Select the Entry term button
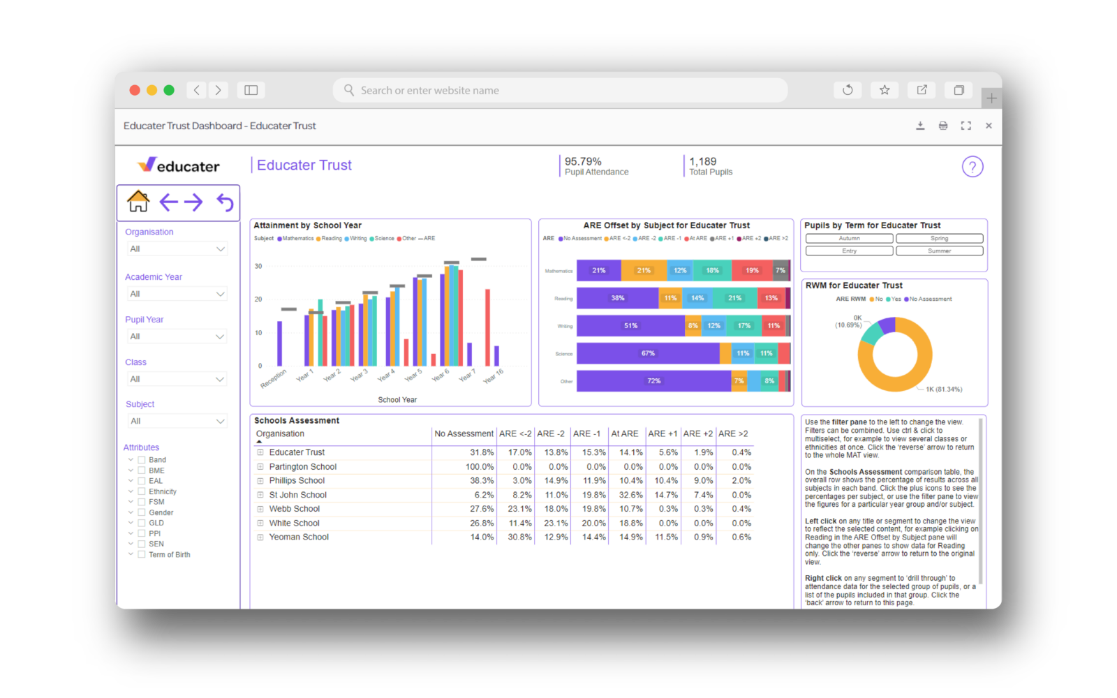The width and height of the screenshot is (1117, 698). point(850,251)
